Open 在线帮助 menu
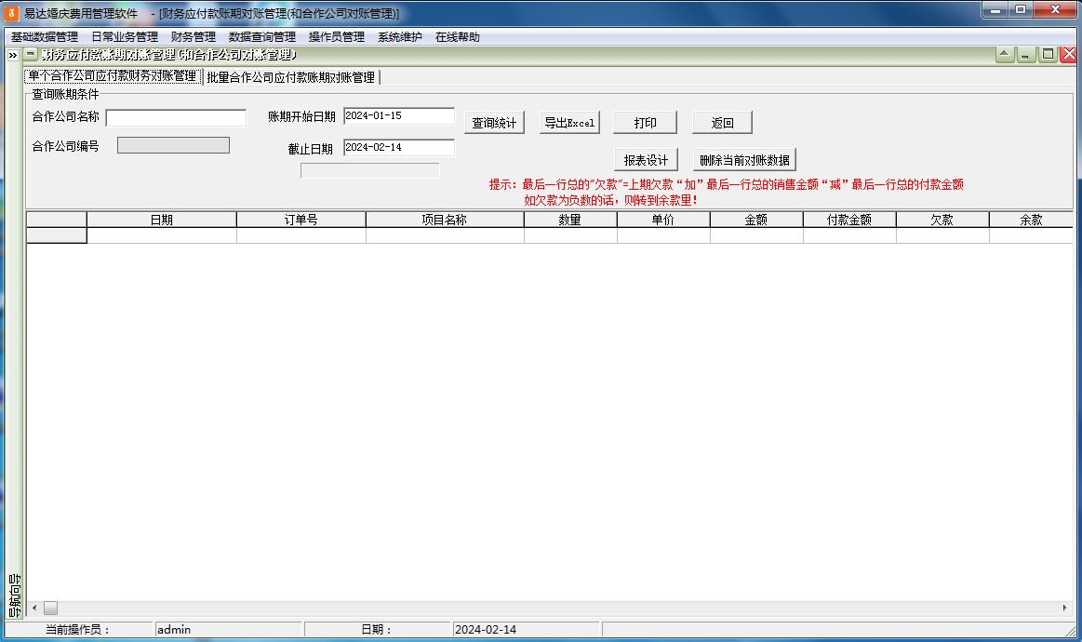Screen dimensions: 1082x642 tap(457, 36)
